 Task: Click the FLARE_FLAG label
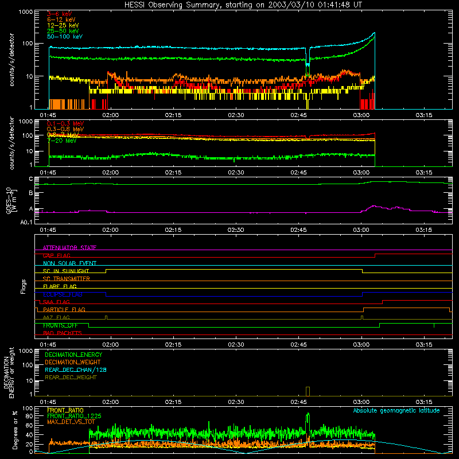60,286
